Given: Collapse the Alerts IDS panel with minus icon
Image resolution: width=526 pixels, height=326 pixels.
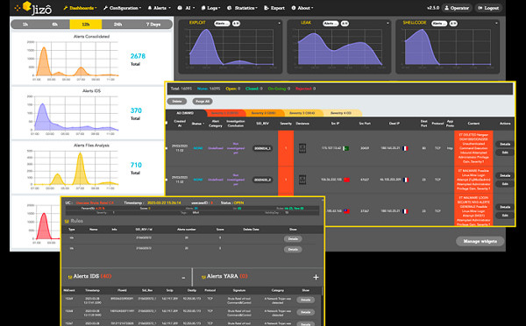Looking at the screenshot, I should coord(183,278).
